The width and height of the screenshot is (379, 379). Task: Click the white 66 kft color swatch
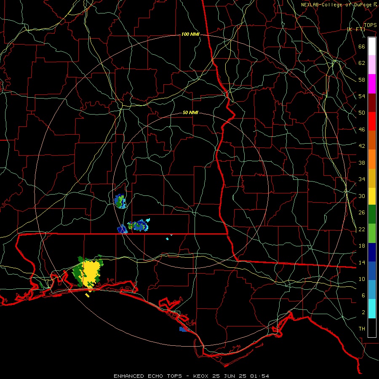pos(372,46)
